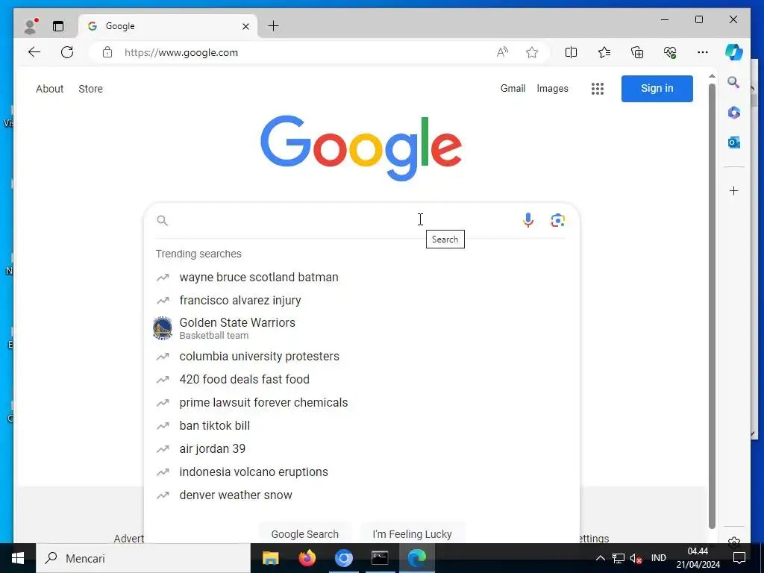
Task: Select '420 food deals fast food'
Action: pyautogui.click(x=362, y=379)
